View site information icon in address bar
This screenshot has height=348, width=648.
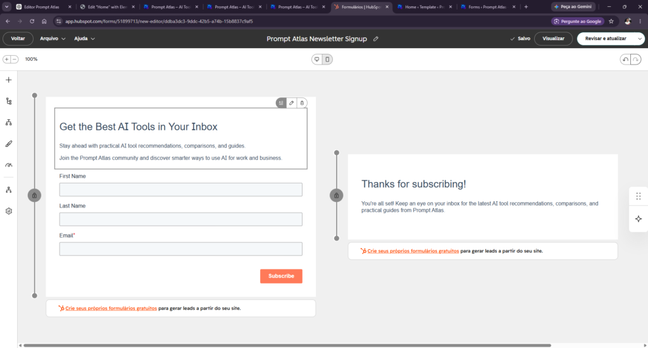58,21
